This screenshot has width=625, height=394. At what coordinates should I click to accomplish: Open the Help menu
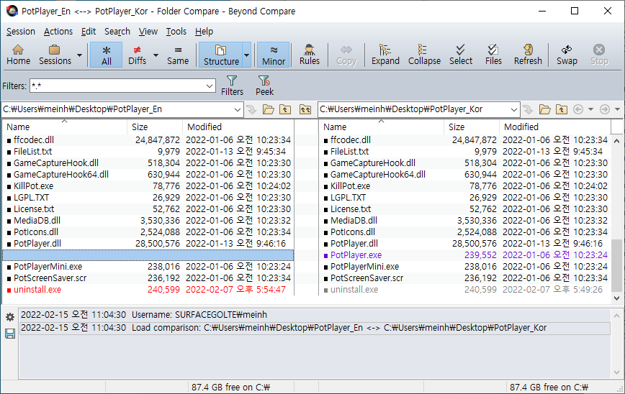tap(204, 32)
